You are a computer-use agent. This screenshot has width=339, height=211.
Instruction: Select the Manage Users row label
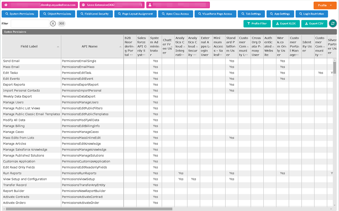click(x=13, y=102)
